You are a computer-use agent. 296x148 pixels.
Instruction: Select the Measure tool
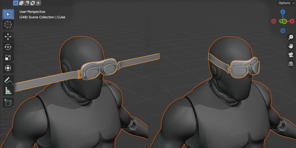tap(8, 91)
